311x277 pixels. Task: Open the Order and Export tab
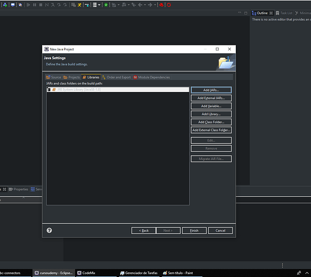tap(116, 77)
